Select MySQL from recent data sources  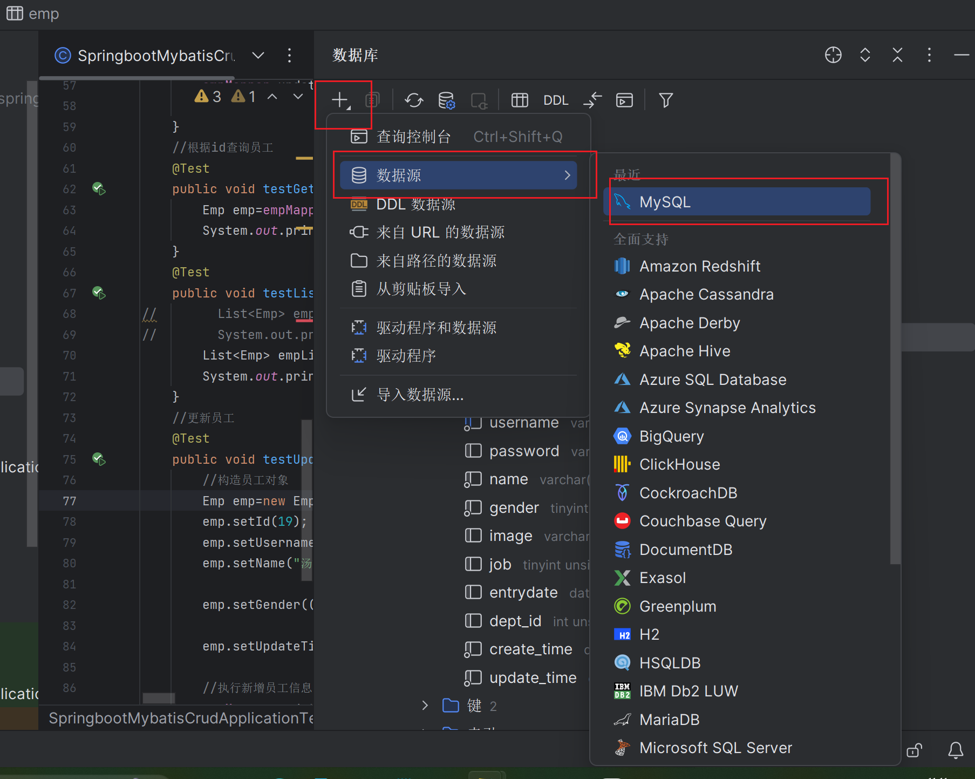737,202
